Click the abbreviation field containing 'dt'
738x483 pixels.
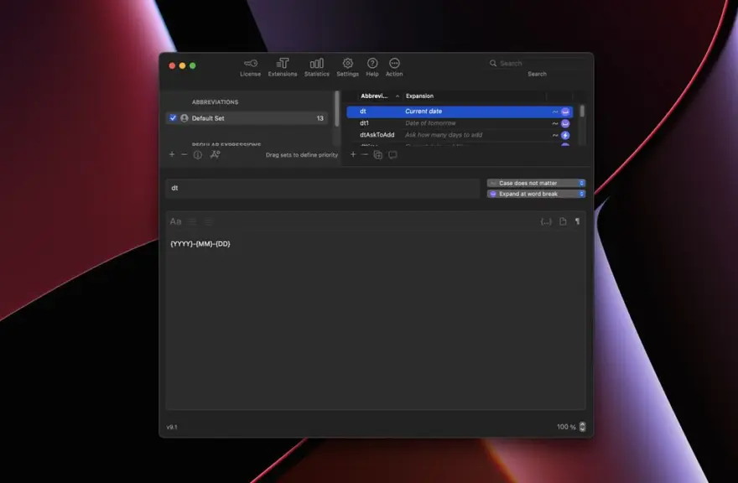click(x=322, y=188)
